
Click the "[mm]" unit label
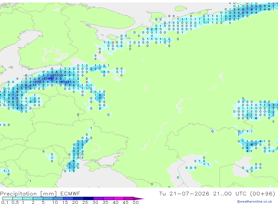click(48, 193)
